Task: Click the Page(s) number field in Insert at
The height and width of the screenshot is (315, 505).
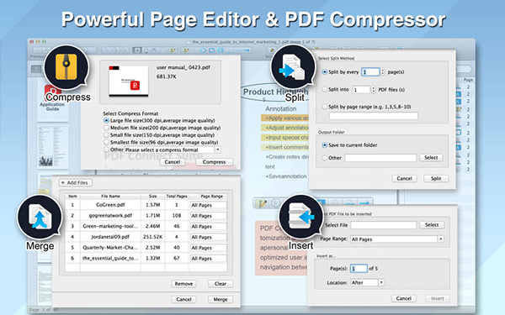Action: coord(359,269)
